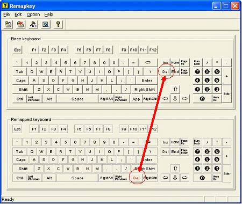Click the Num Lock key in Base keyboard
The image size is (242, 204).
(x=197, y=62)
